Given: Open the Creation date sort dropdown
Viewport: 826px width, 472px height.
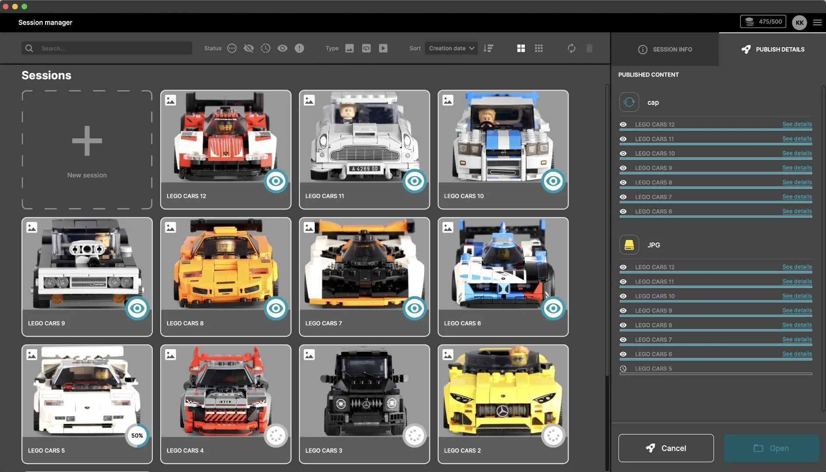Looking at the screenshot, I should (451, 49).
